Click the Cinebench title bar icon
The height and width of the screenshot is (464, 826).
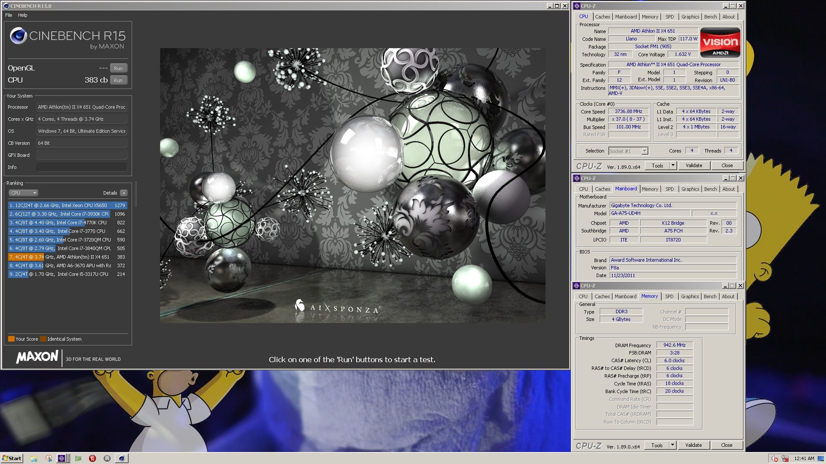coord(6,6)
